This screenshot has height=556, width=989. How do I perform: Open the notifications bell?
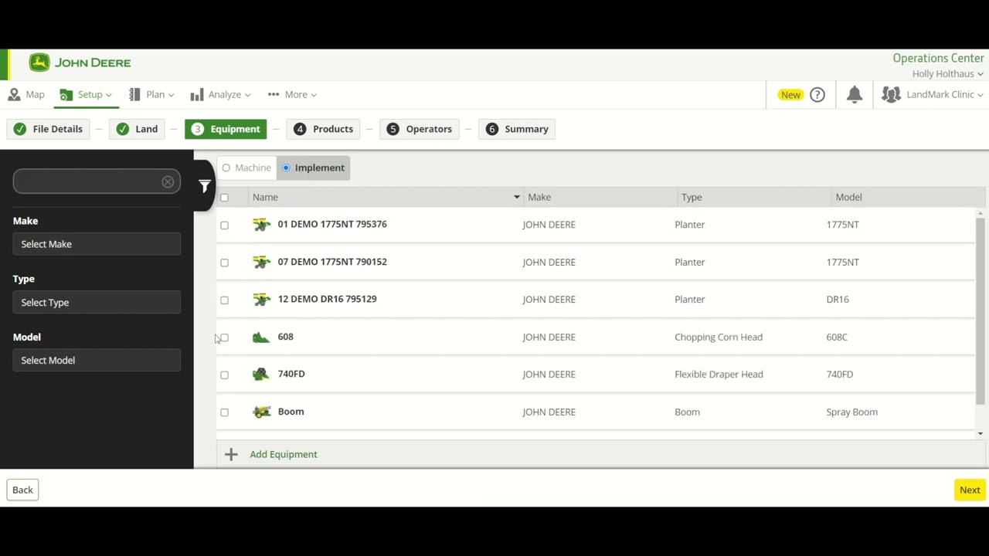click(854, 94)
